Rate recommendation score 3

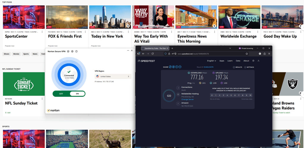coord(224,95)
